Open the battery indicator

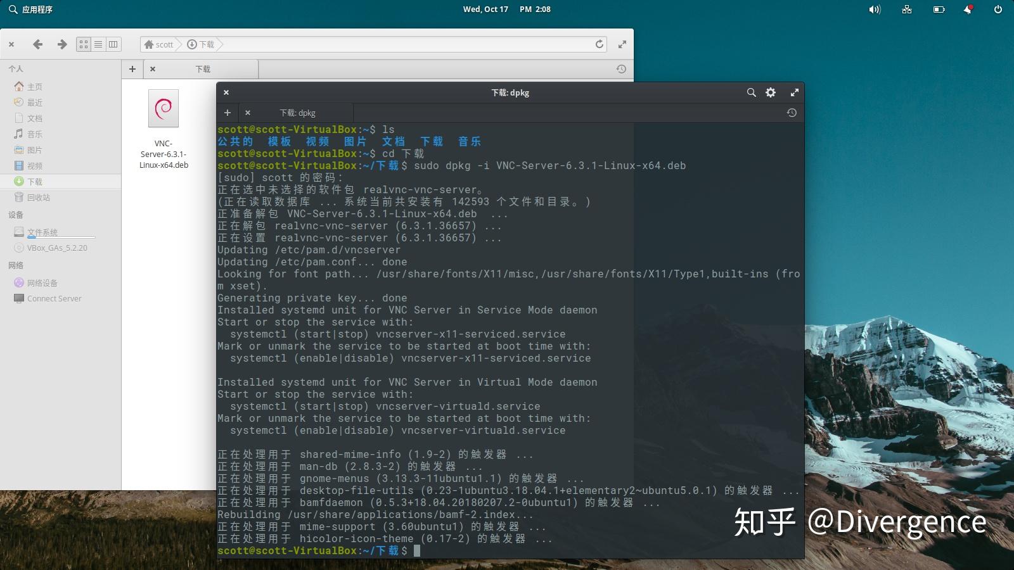[x=939, y=9]
